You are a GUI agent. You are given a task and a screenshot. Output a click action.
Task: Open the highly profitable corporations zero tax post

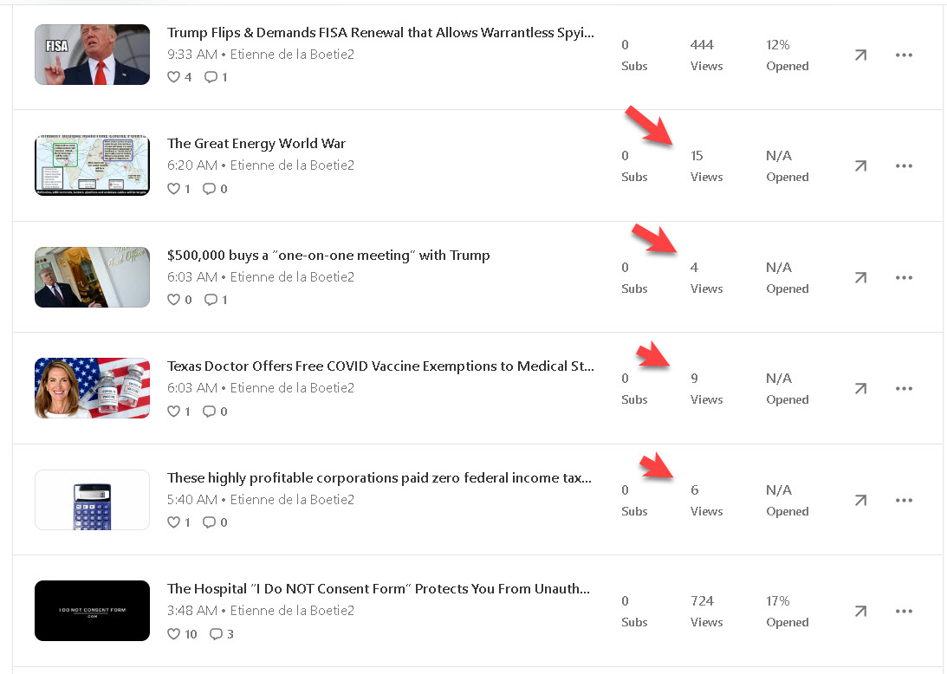(379, 478)
